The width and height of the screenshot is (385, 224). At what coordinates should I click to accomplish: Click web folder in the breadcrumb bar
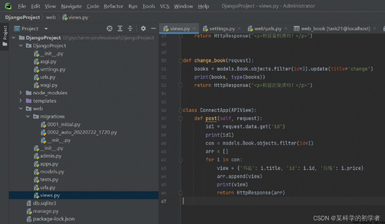[x=51, y=17]
